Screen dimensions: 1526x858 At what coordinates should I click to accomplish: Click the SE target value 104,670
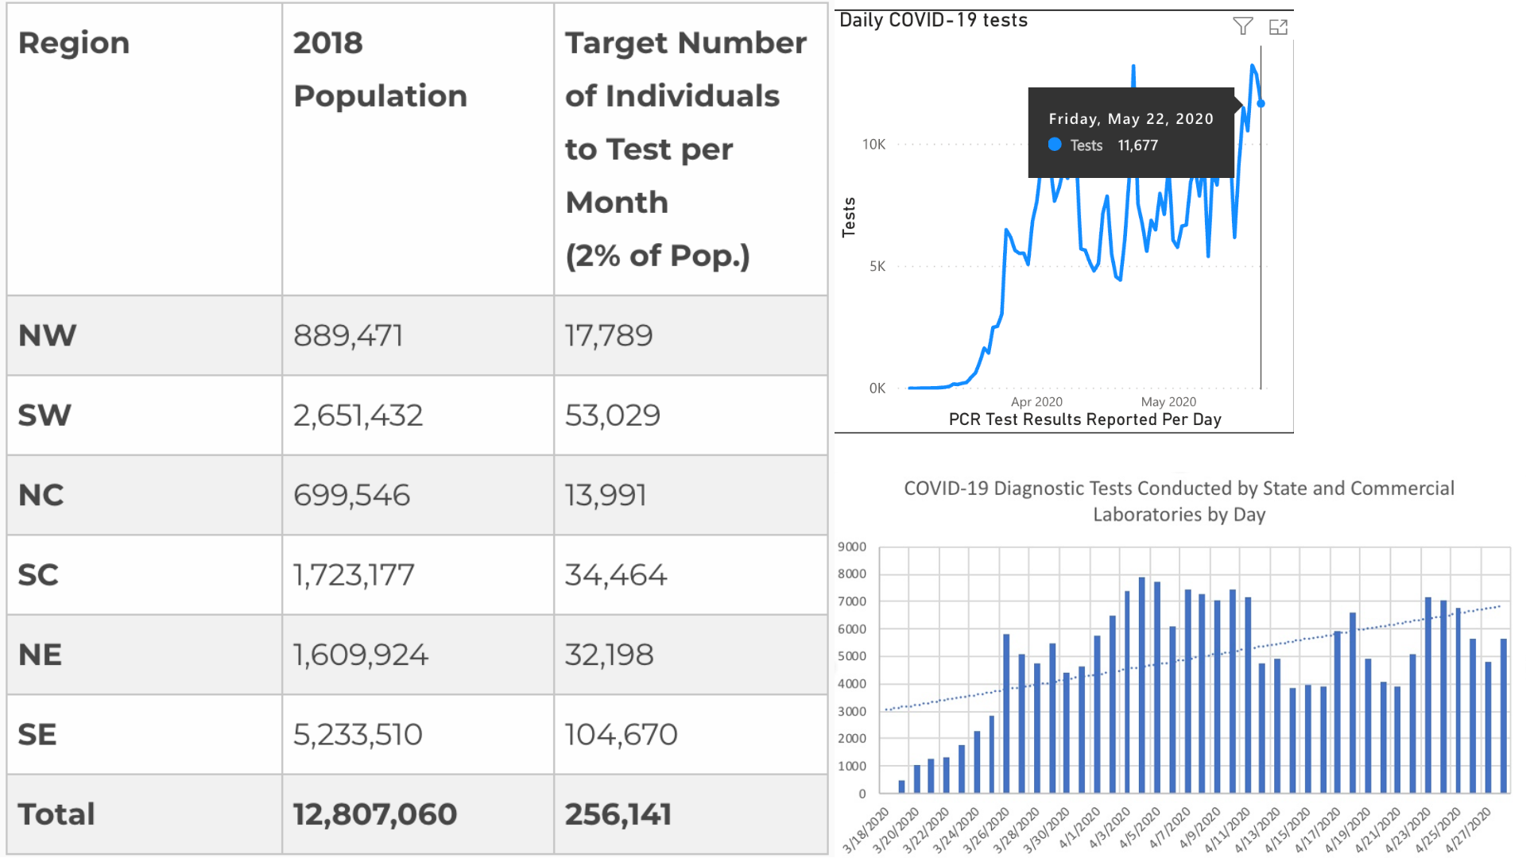tap(621, 734)
